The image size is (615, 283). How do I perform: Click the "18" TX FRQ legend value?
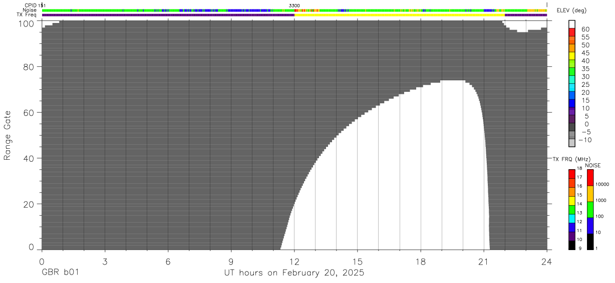click(579, 169)
